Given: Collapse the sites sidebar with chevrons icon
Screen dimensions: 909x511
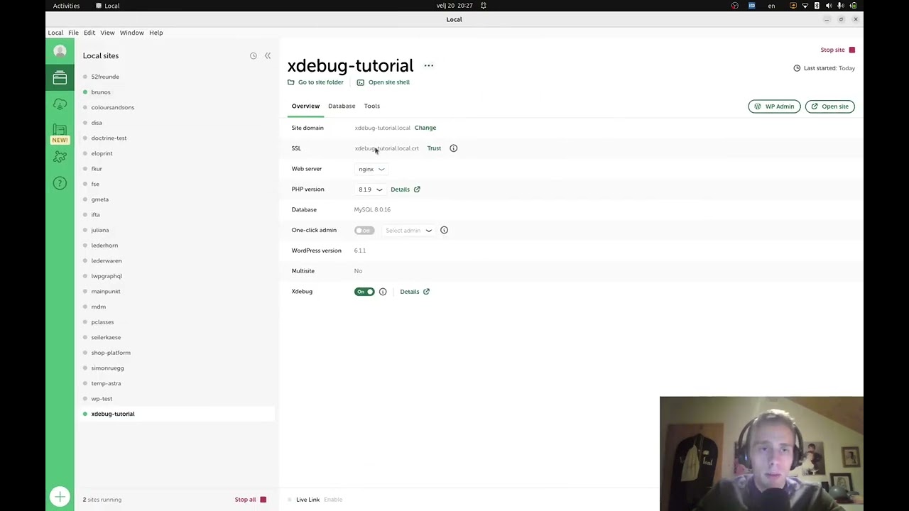Looking at the screenshot, I should point(268,55).
